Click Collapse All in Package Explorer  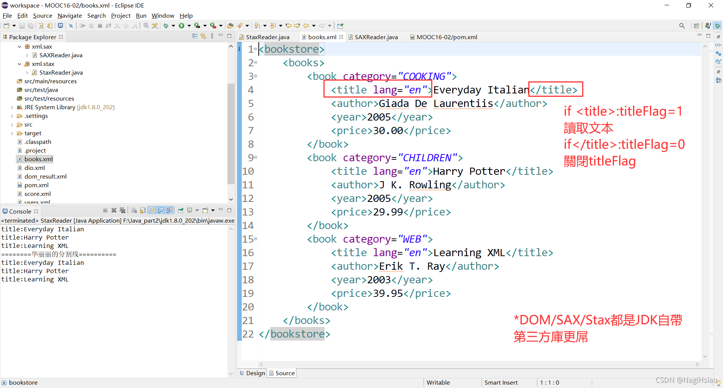click(195, 36)
